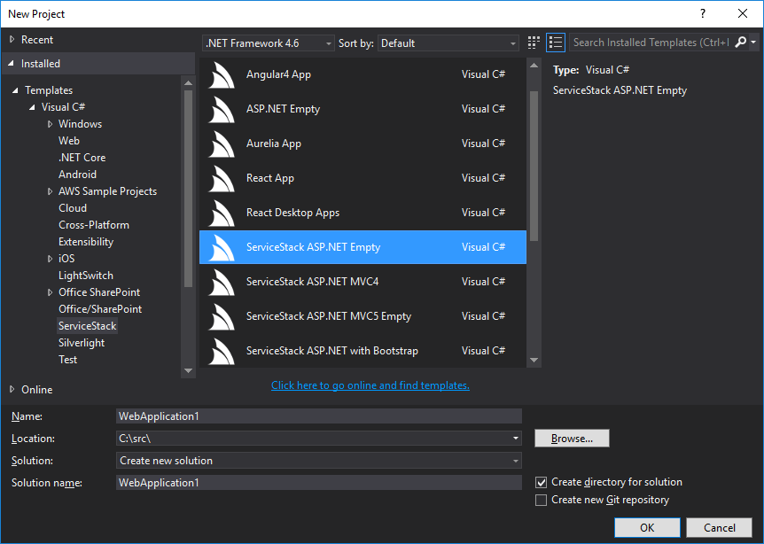Click the search magnifier icon
This screenshot has height=544, width=764.
(x=741, y=43)
